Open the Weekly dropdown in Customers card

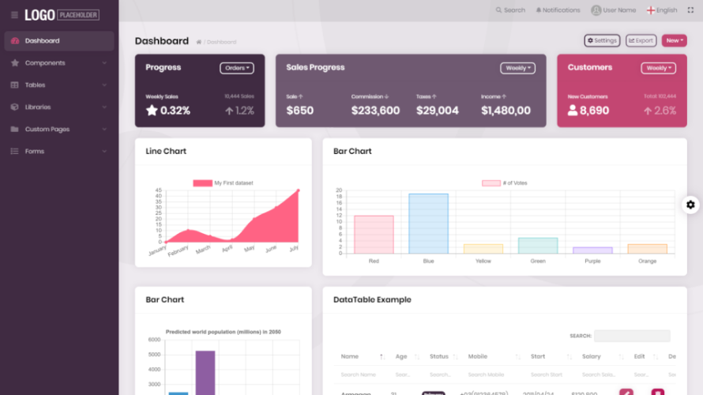[x=658, y=68]
